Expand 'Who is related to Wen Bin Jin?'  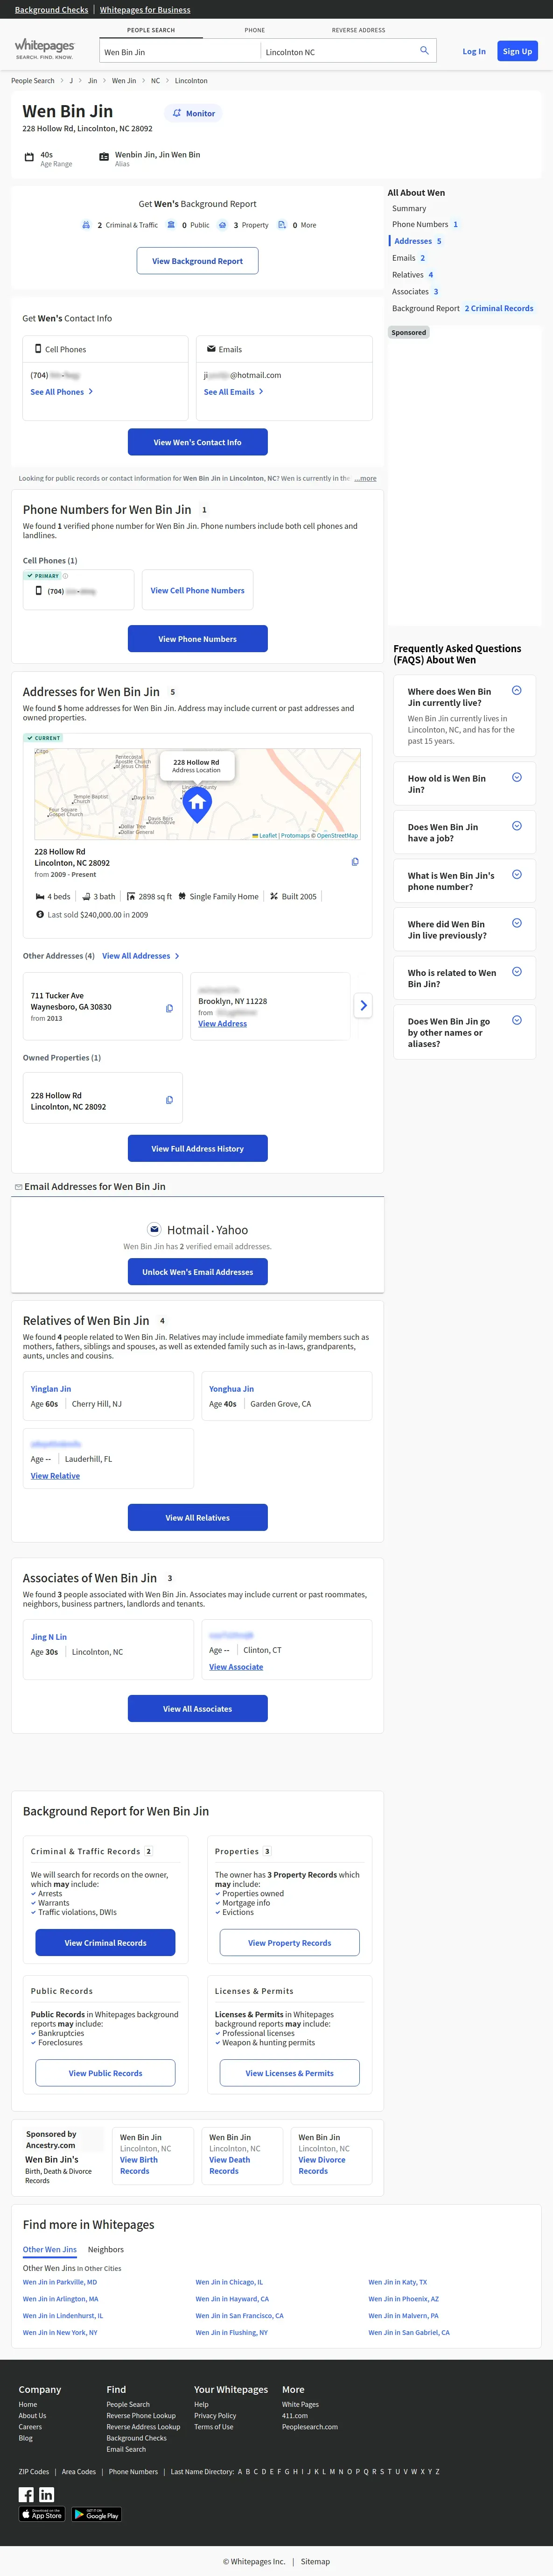click(516, 972)
